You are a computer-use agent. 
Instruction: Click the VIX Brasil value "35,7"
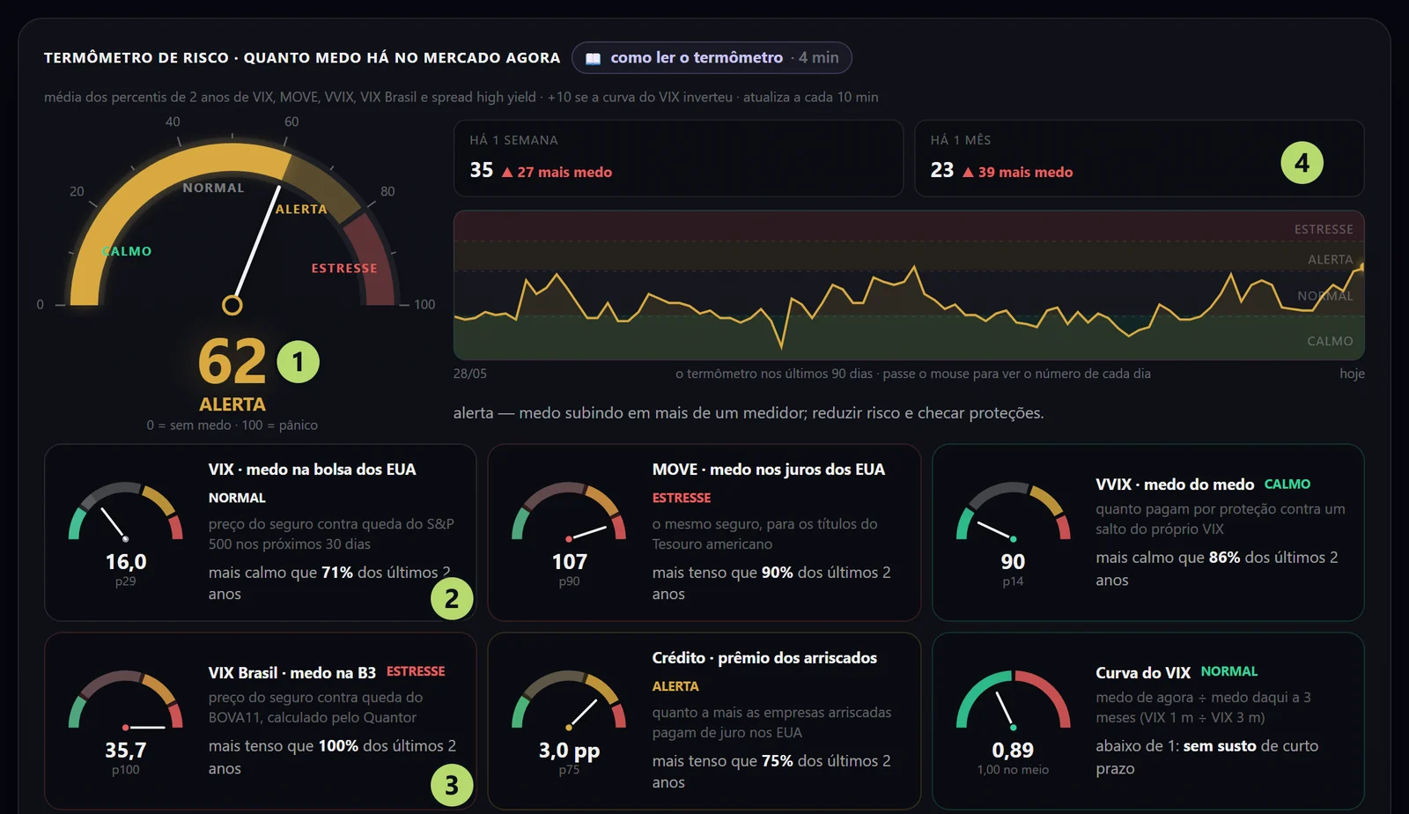[126, 751]
